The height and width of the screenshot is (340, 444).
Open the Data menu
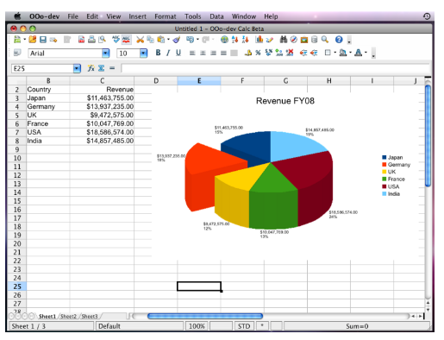click(x=216, y=16)
